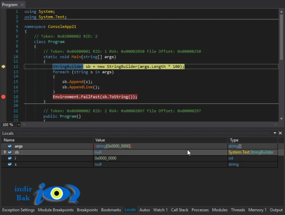
Task: Click the sb variable icon in Locals
Action: point(10,152)
